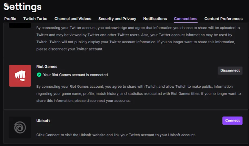Click the green connected checkmark icon

[39, 75]
